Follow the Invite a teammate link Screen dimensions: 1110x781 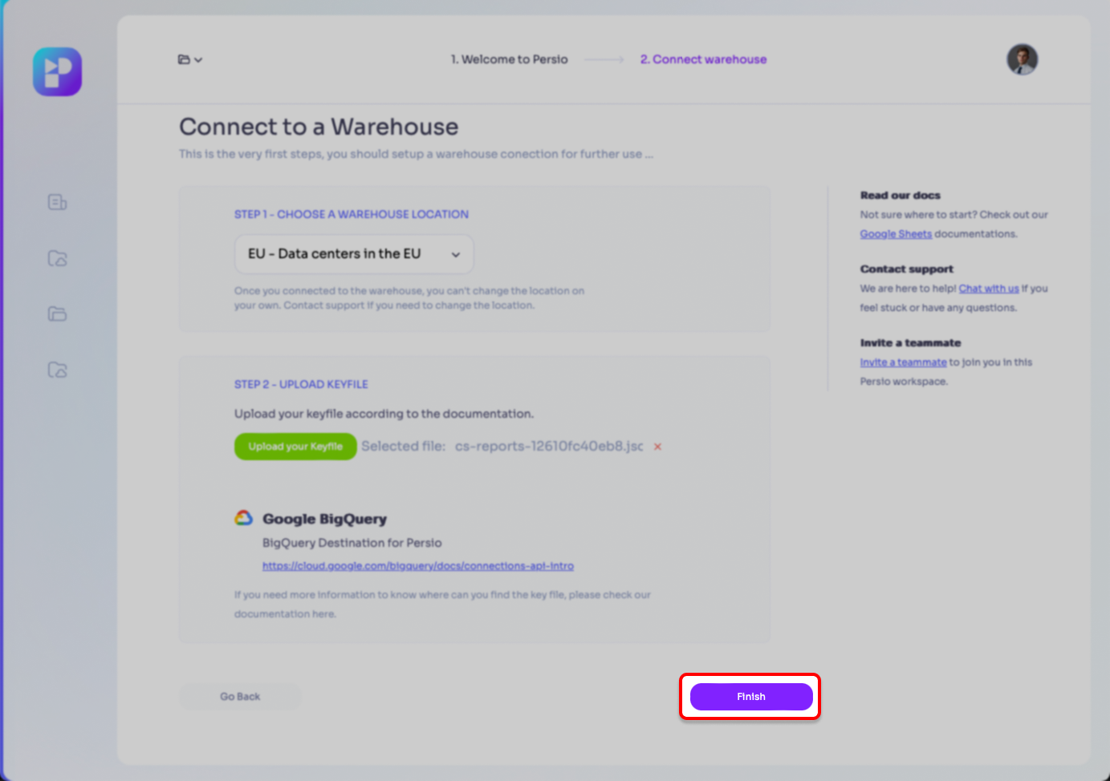point(903,362)
